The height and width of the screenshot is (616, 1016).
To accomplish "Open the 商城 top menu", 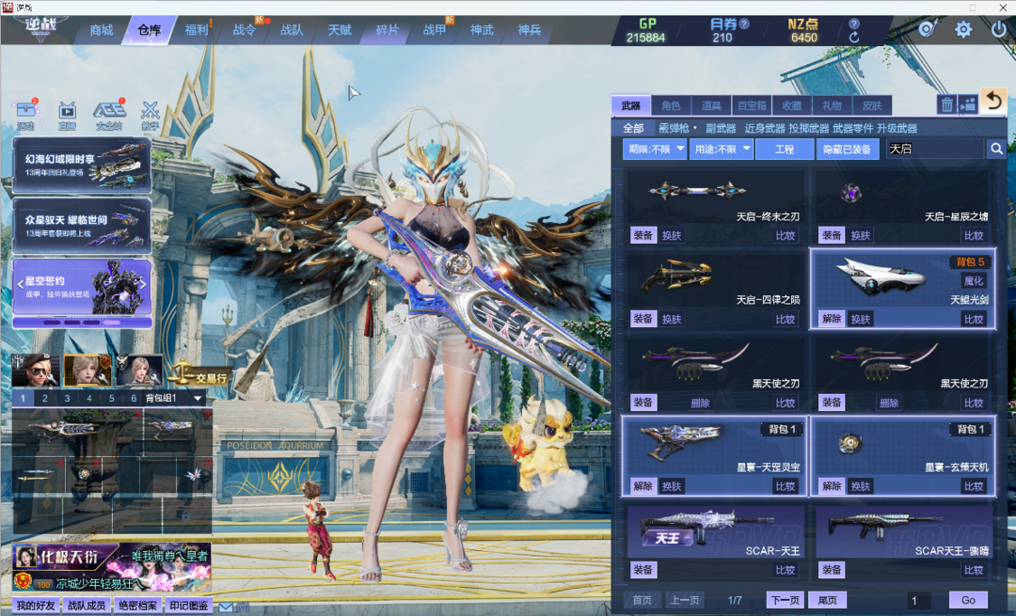I will pos(101,30).
